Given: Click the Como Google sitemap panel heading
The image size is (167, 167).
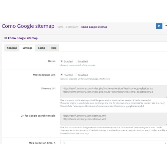Looking at the screenshot, I should coord(23,38).
